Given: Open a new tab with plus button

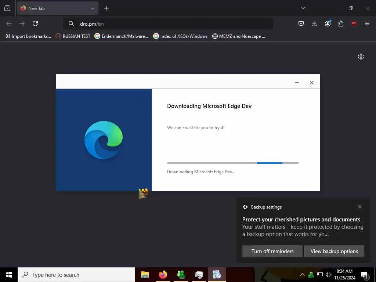Looking at the screenshot, I should point(106,8).
